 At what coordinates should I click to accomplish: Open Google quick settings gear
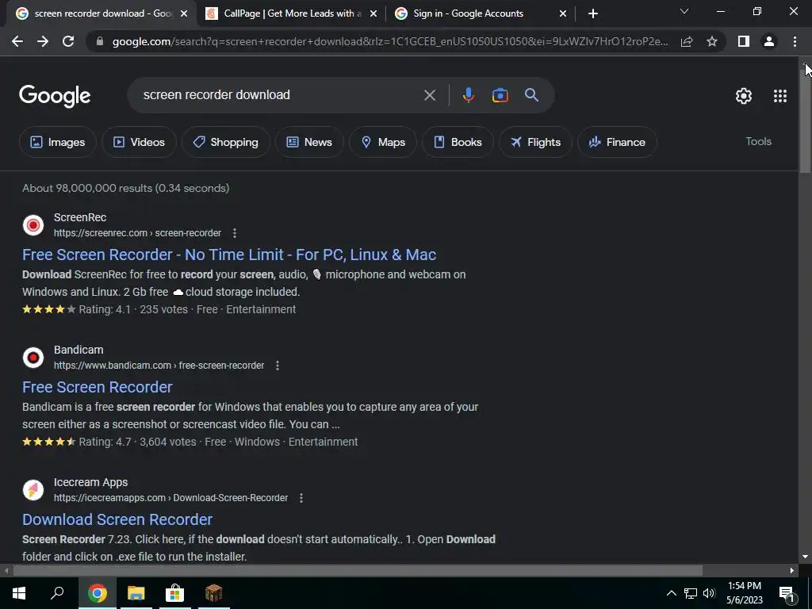[x=744, y=96]
